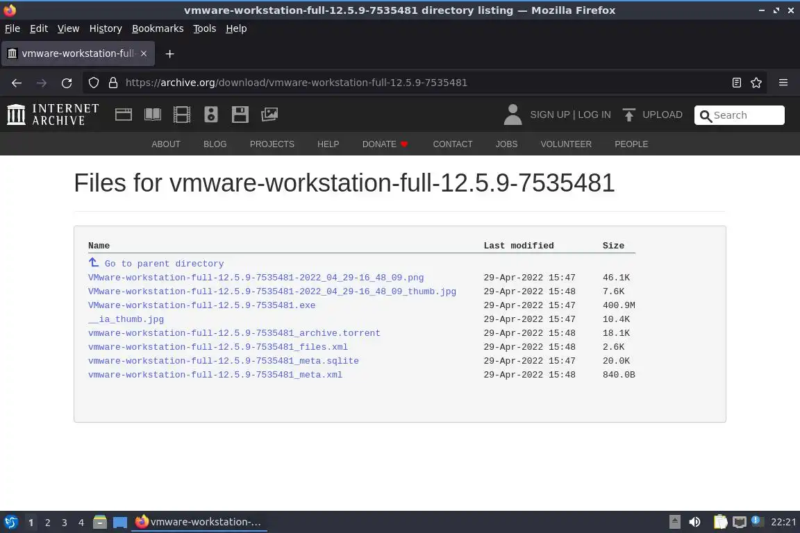Open the Texts book icon
This screenshot has width=800, height=533.
click(x=153, y=115)
